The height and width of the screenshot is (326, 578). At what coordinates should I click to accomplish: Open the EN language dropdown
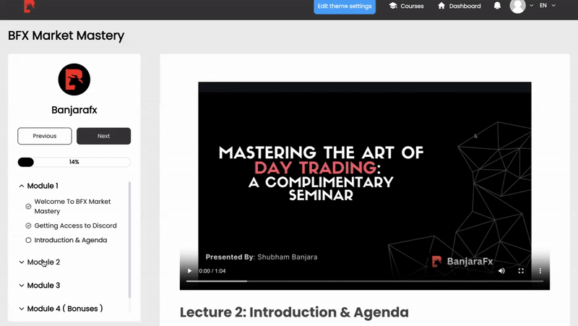coord(548,6)
